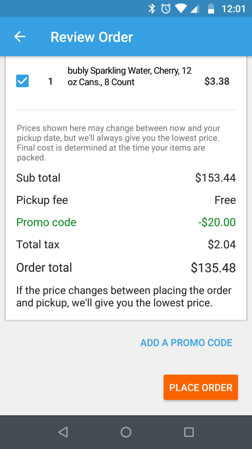This screenshot has width=252, height=449.
Task: Tap the green Promo code row
Action: coord(126,222)
